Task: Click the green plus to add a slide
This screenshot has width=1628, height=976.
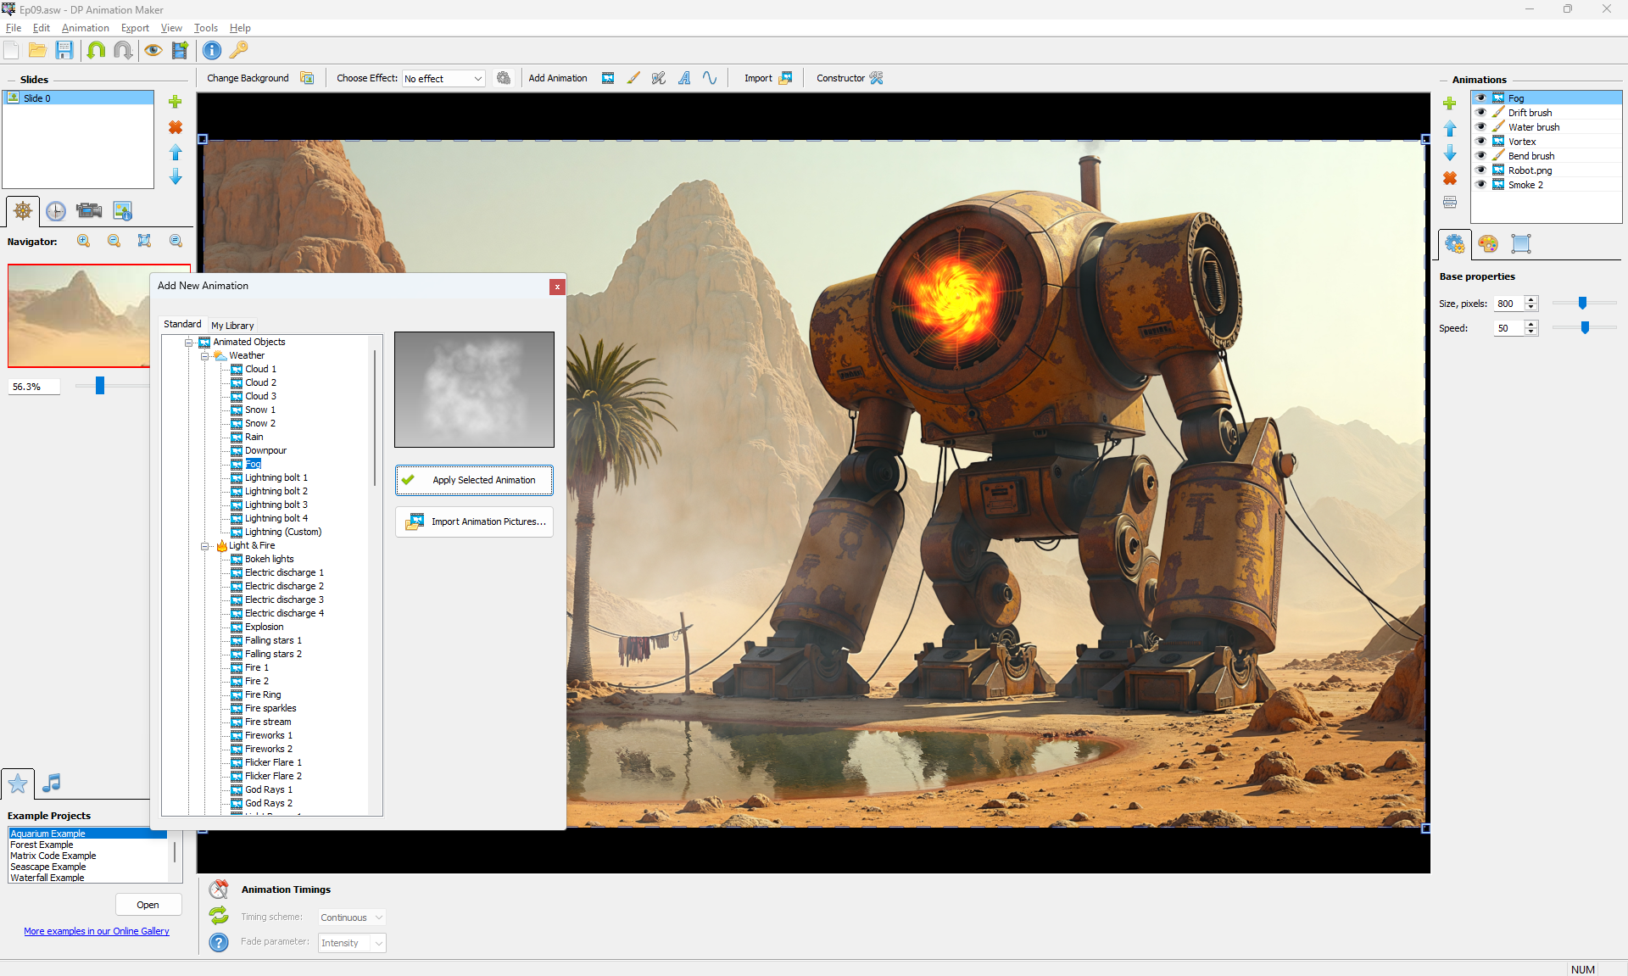Action: [x=176, y=102]
